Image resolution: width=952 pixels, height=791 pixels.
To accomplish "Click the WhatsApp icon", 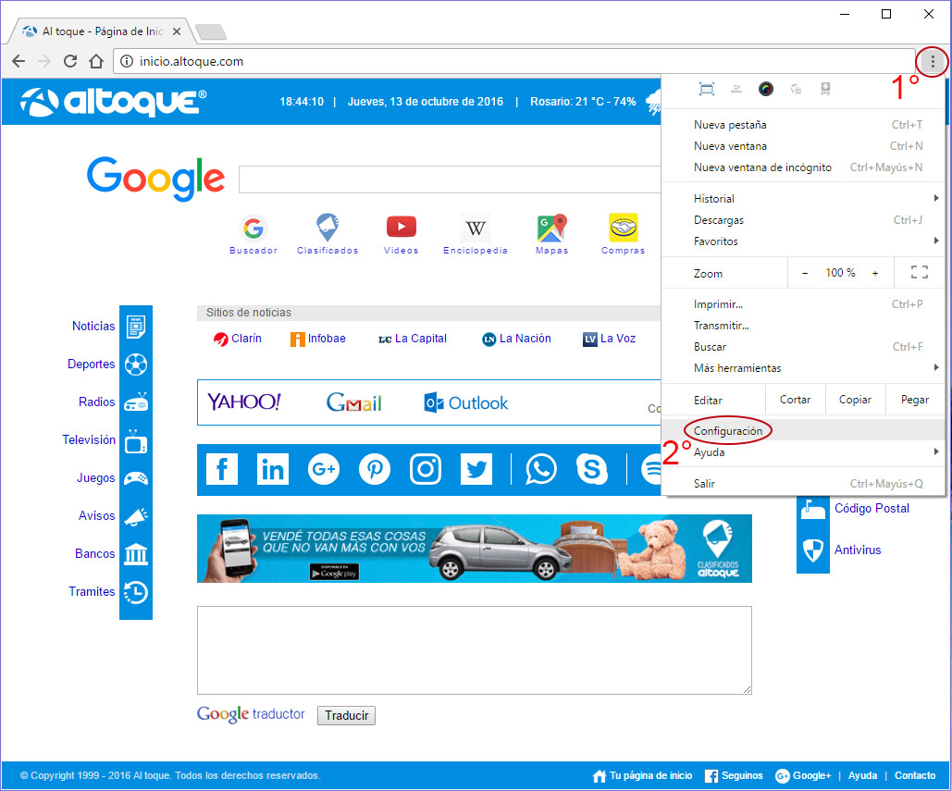I will tap(541, 469).
